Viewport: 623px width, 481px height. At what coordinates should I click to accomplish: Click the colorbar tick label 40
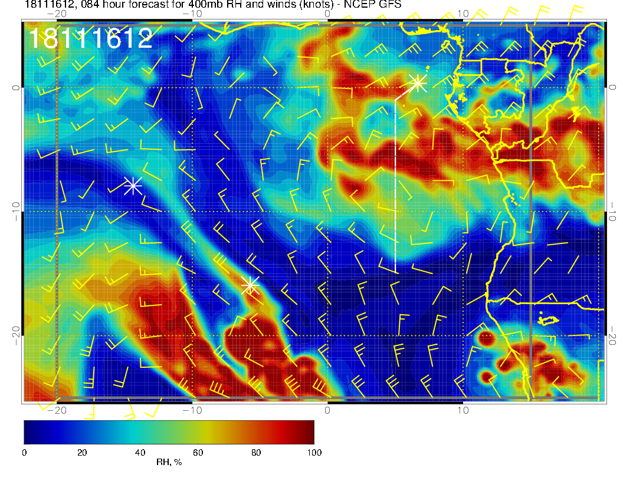pyautogui.click(x=140, y=453)
